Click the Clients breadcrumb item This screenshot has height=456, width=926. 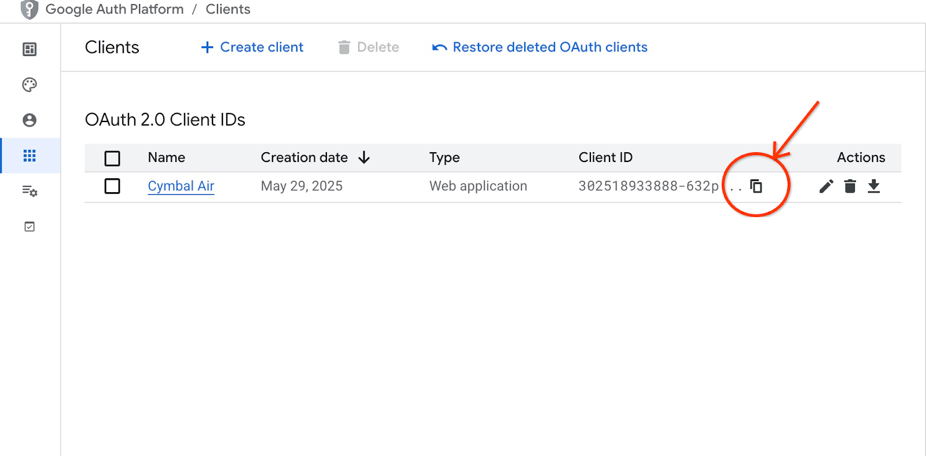coord(228,9)
